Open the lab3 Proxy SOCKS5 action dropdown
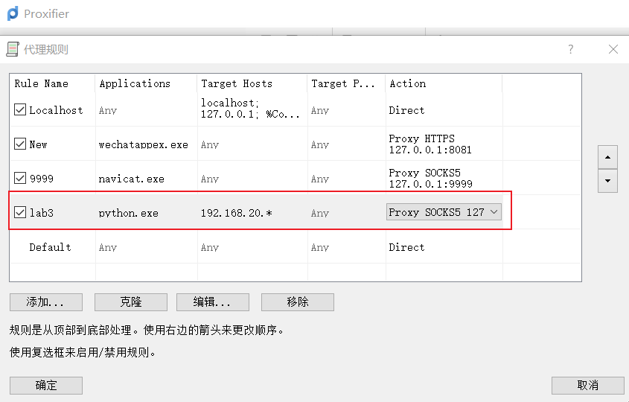The width and height of the screenshot is (629, 402). [444, 212]
